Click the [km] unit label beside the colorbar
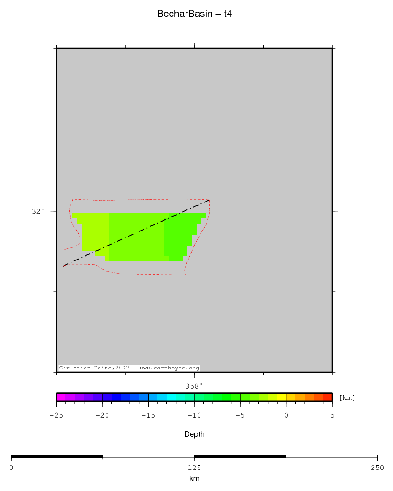393x491 pixels. (x=347, y=398)
